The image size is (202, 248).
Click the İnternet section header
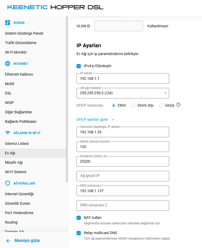tap(21, 64)
